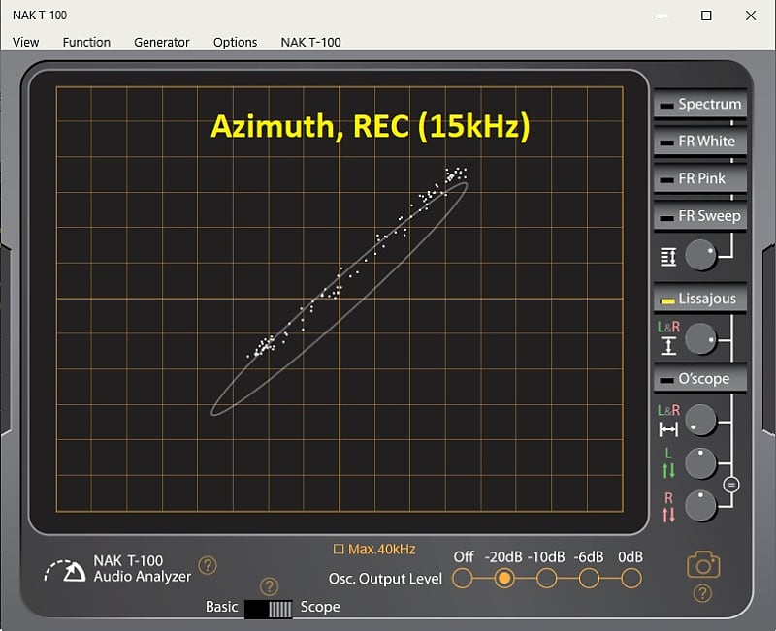This screenshot has height=631, width=776.
Task: Click the O'scope L&R horizontal width icon
Action: click(668, 429)
